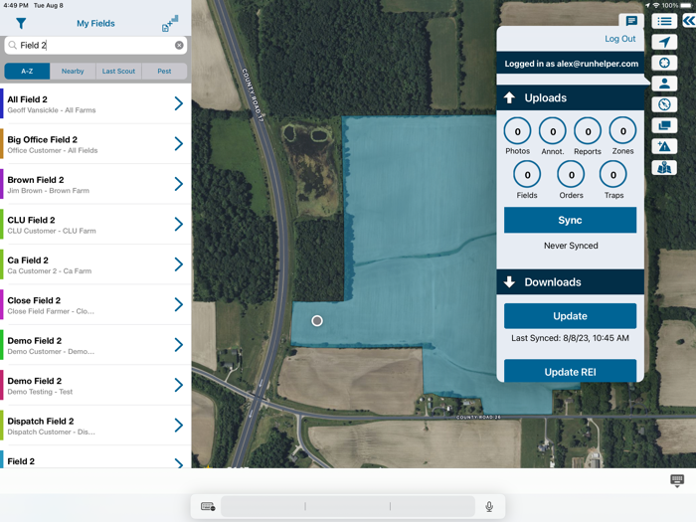Tap the map book icon
The height and width of the screenshot is (522, 696).
click(x=664, y=168)
